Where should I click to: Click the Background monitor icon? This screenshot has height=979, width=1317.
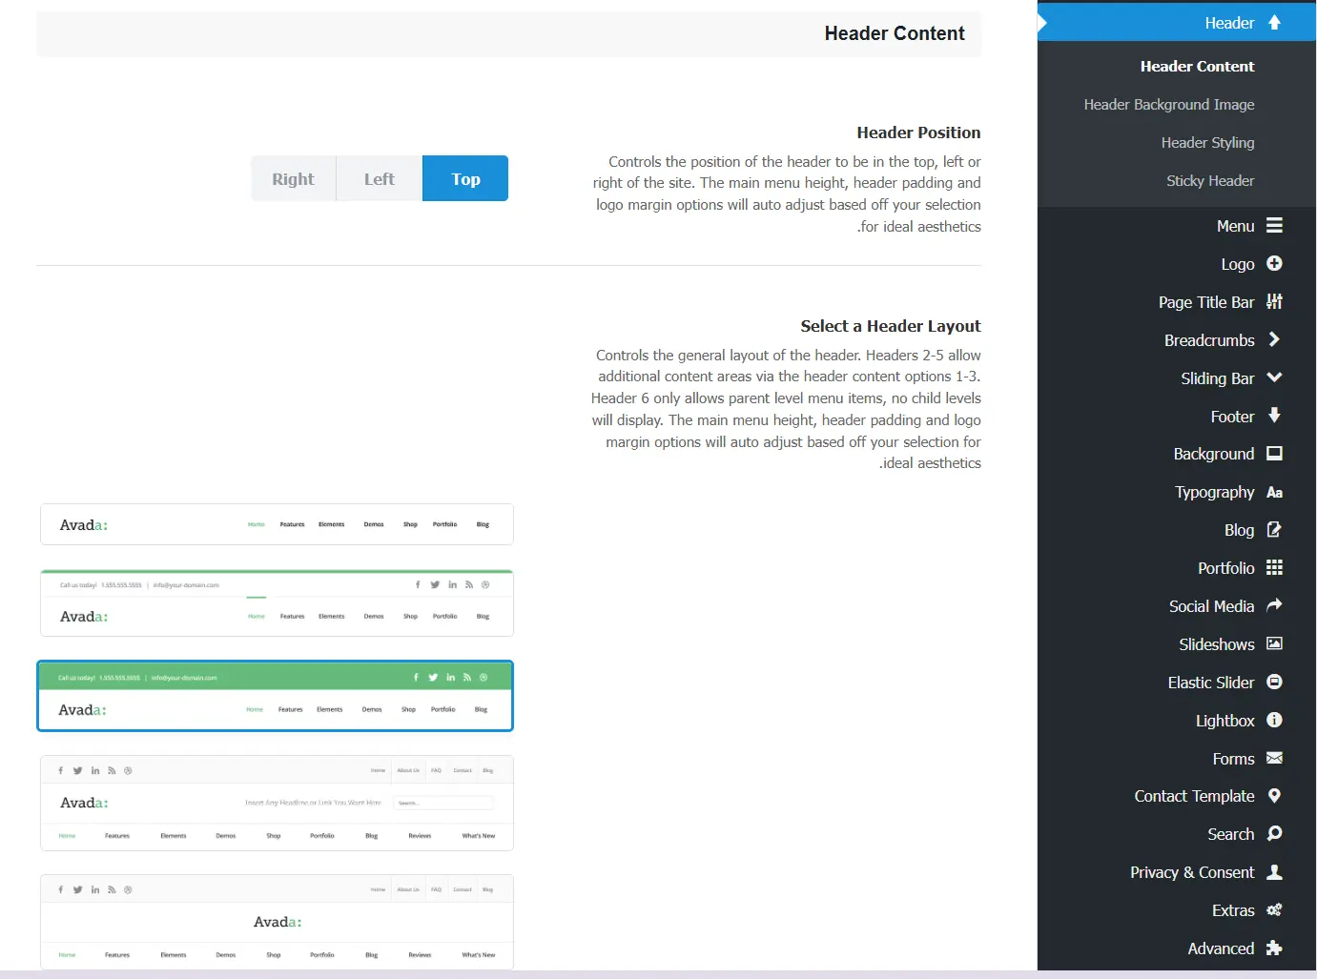1274,454
